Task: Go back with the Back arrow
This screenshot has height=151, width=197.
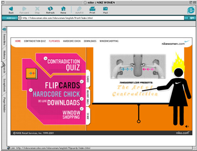Action: (11, 10)
